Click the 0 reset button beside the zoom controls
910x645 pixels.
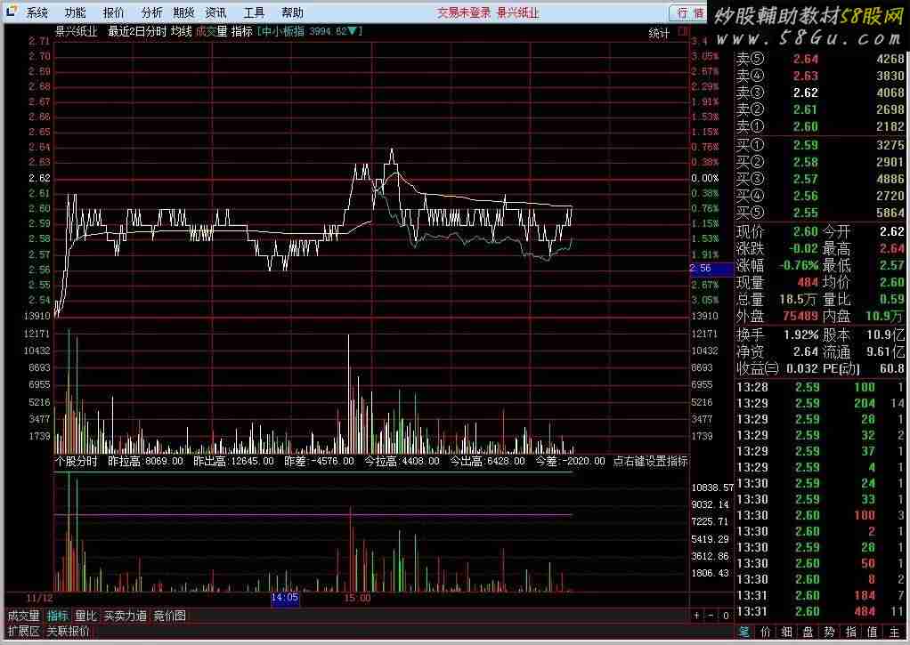pyautogui.click(x=725, y=616)
